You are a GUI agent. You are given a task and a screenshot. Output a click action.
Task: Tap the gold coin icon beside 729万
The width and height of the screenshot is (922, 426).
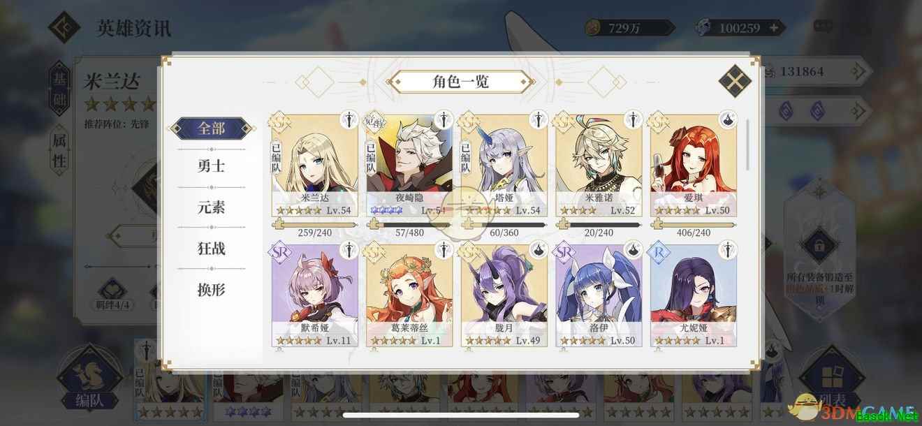tap(594, 28)
